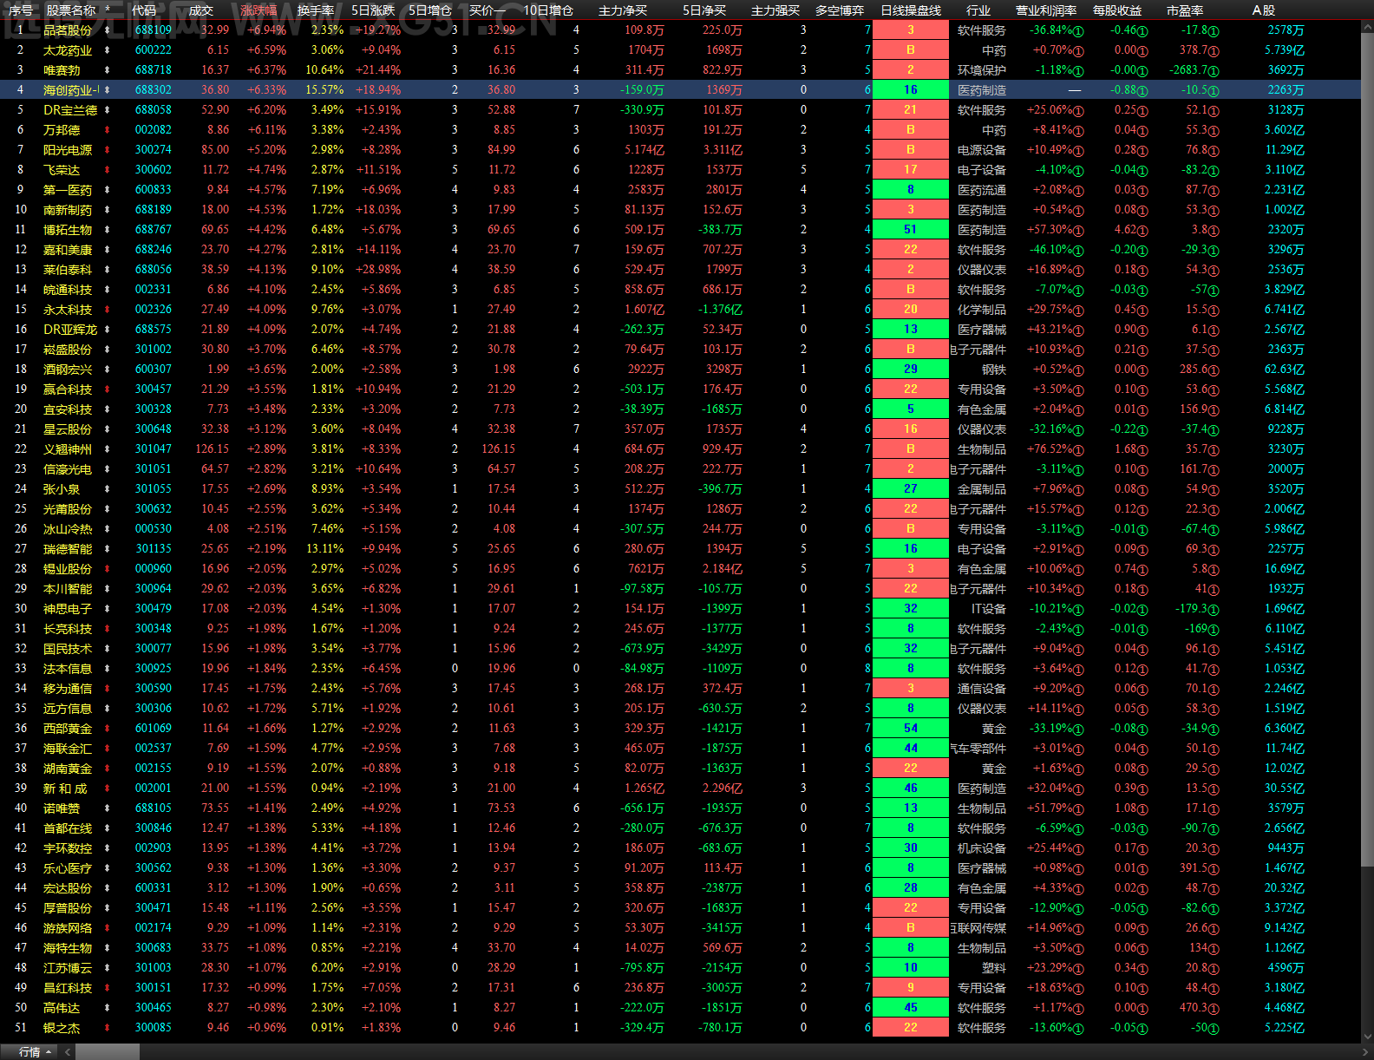Click the circled 1 icon after 义翘神州's +76.52% margin
Screen dimensions: 1374x1060
pos(1078,450)
